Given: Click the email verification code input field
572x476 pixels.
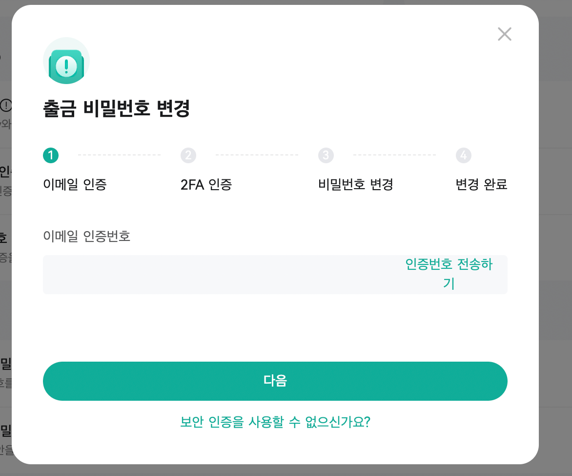Looking at the screenshot, I should click(x=195, y=274).
